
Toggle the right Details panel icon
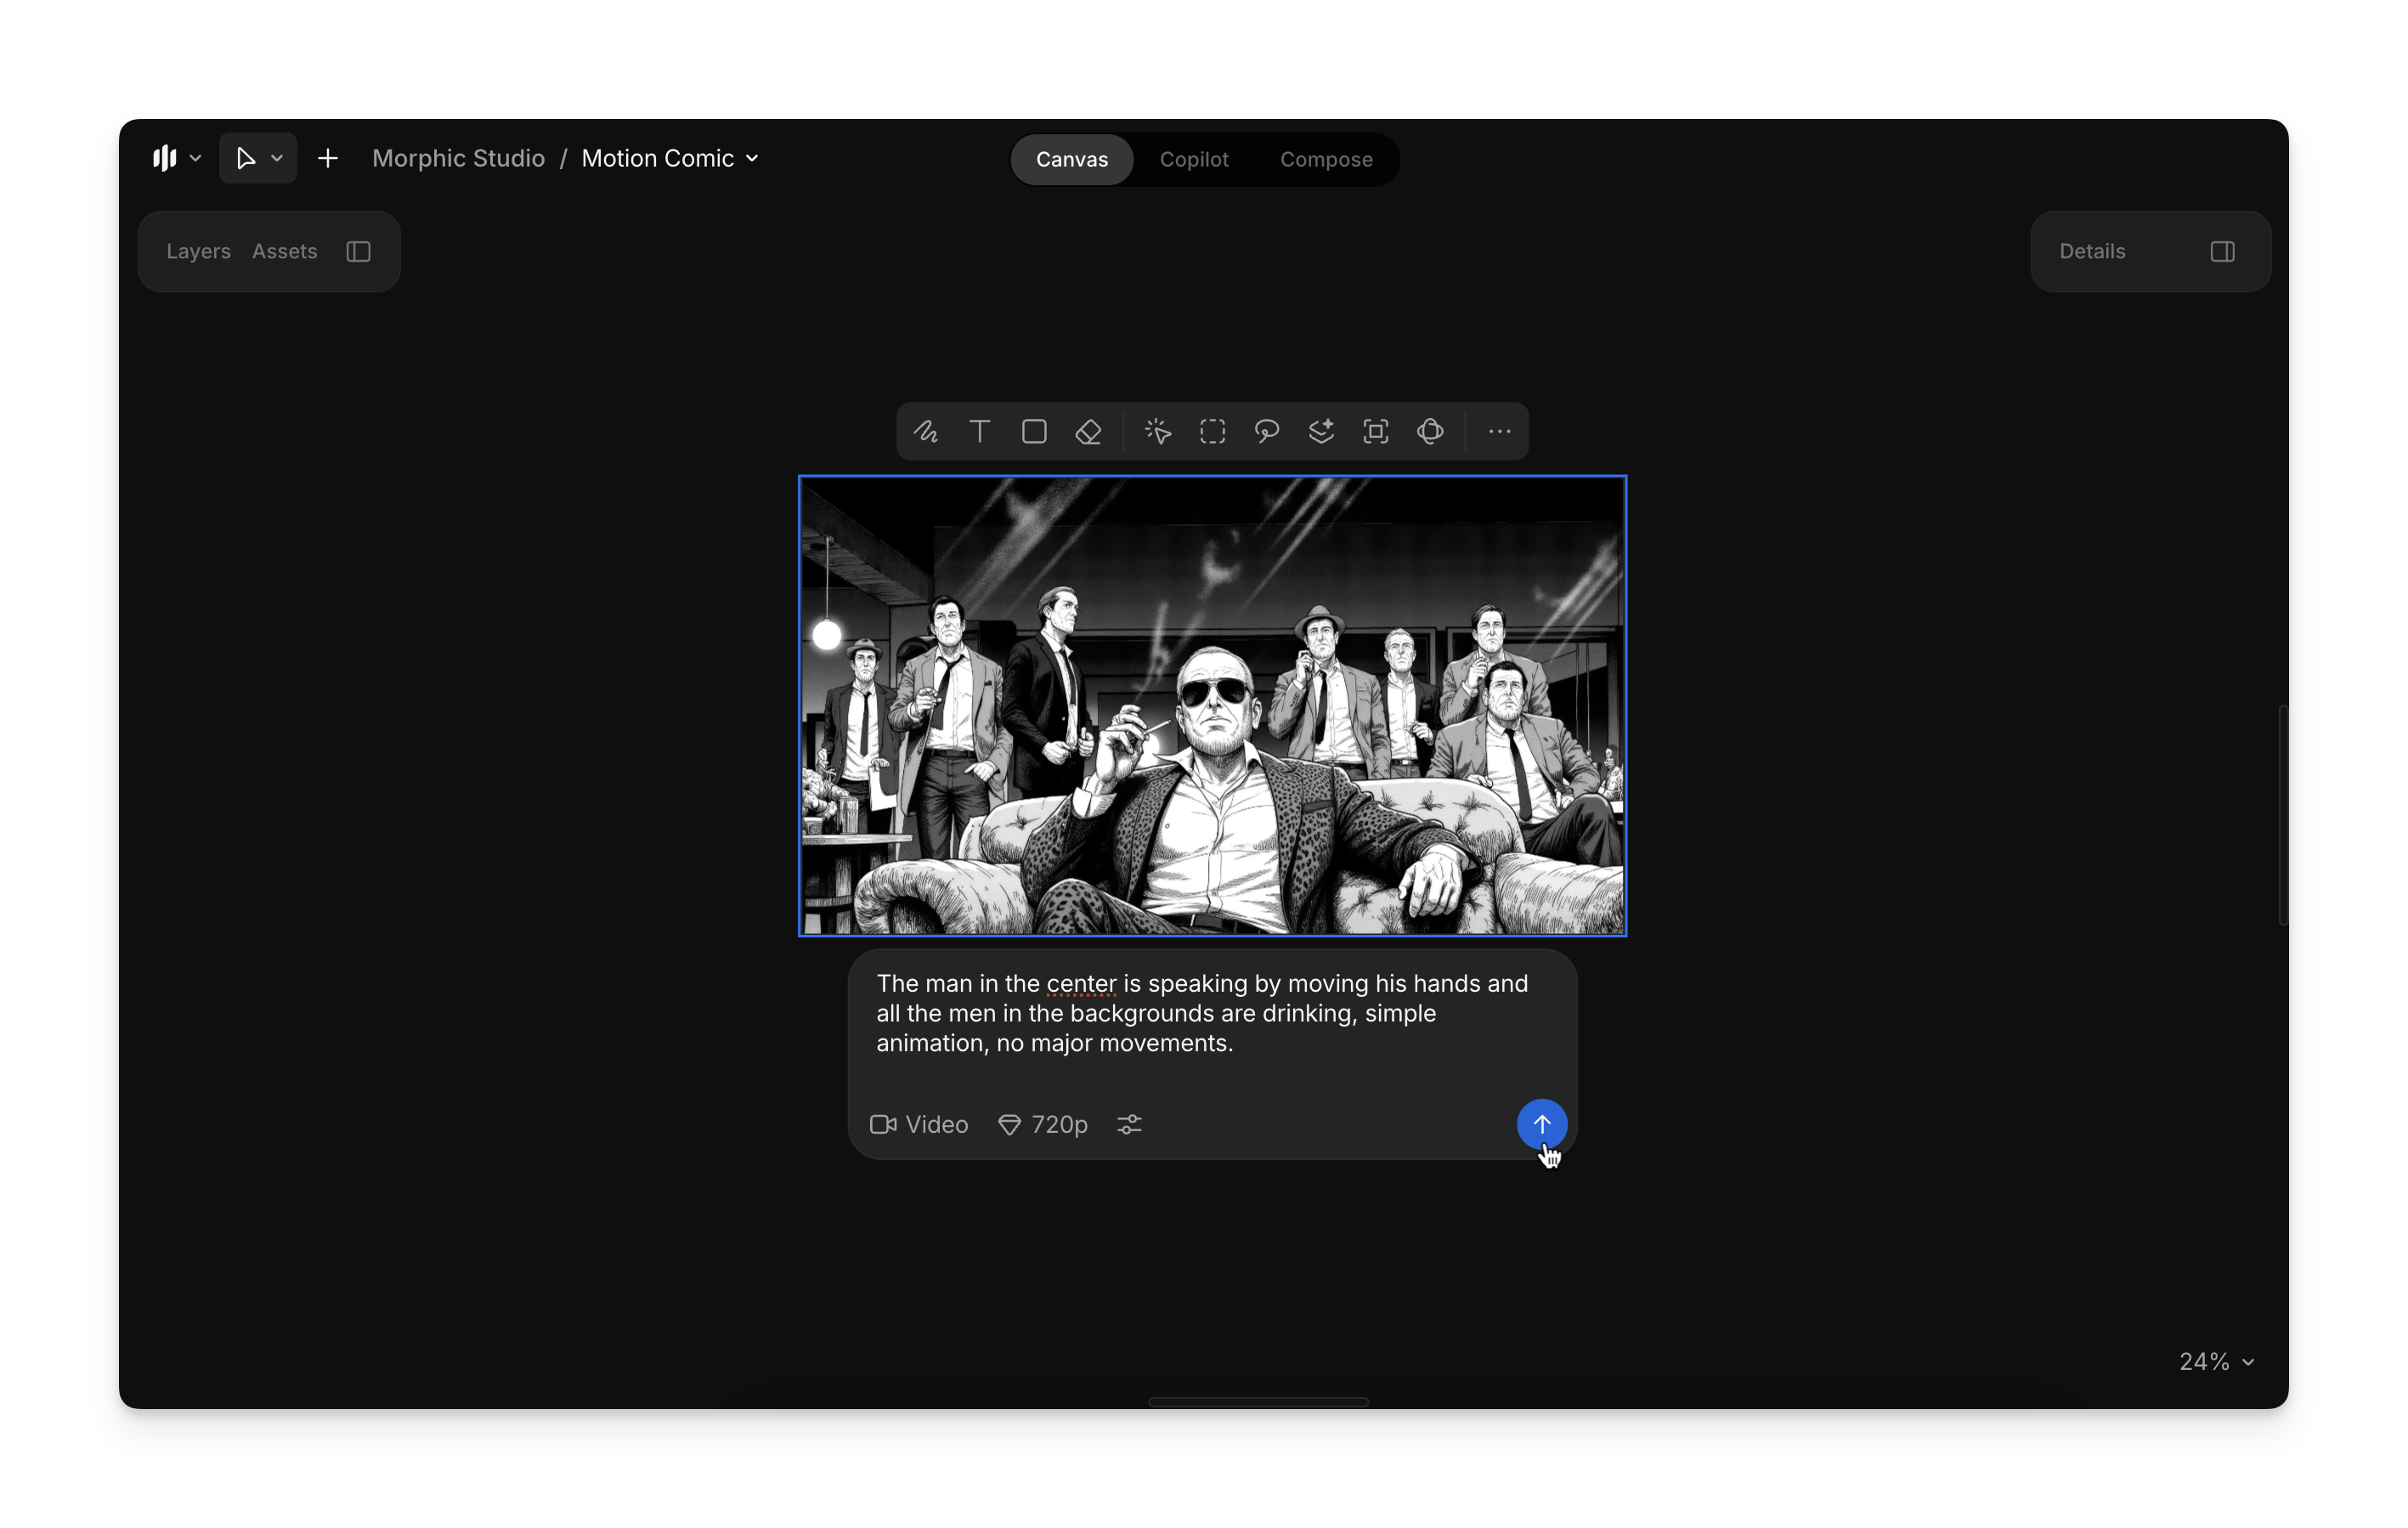click(x=2221, y=252)
